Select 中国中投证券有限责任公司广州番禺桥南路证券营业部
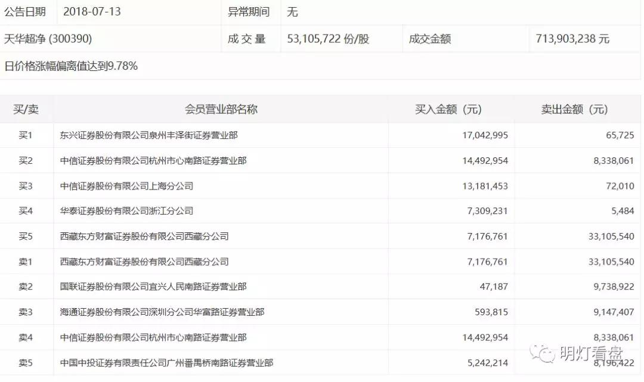The image size is (644, 382). click(167, 363)
